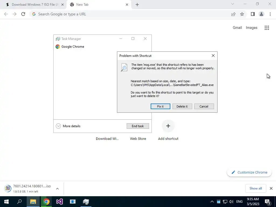The image size is (276, 207).
Task: Click End task in Task Manager
Action: pyautogui.click(x=138, y=126)
